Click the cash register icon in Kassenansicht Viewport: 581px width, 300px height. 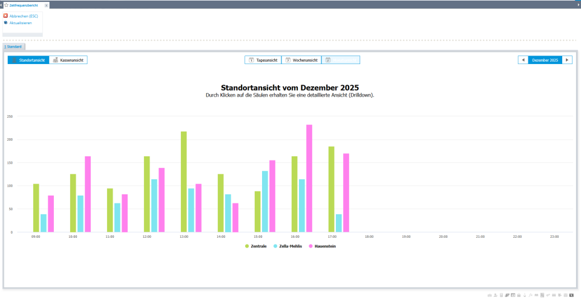[x=56, y=60]
